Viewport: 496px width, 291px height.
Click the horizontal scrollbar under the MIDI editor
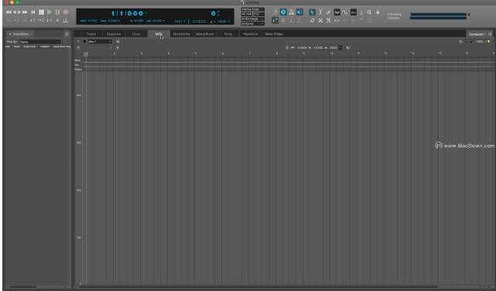259,287
